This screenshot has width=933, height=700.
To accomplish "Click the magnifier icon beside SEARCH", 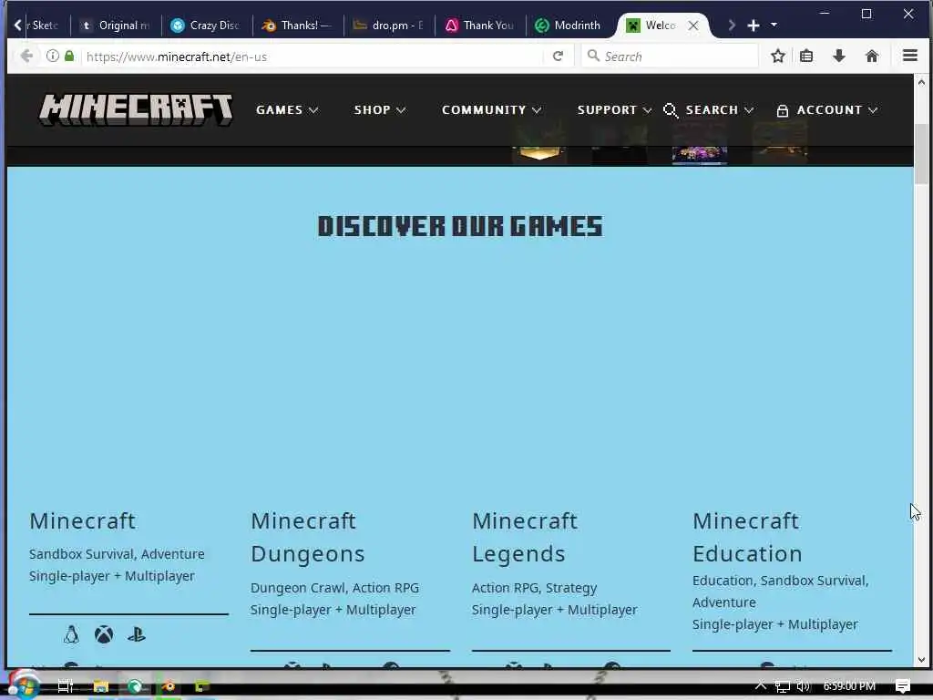I will 671,110.
